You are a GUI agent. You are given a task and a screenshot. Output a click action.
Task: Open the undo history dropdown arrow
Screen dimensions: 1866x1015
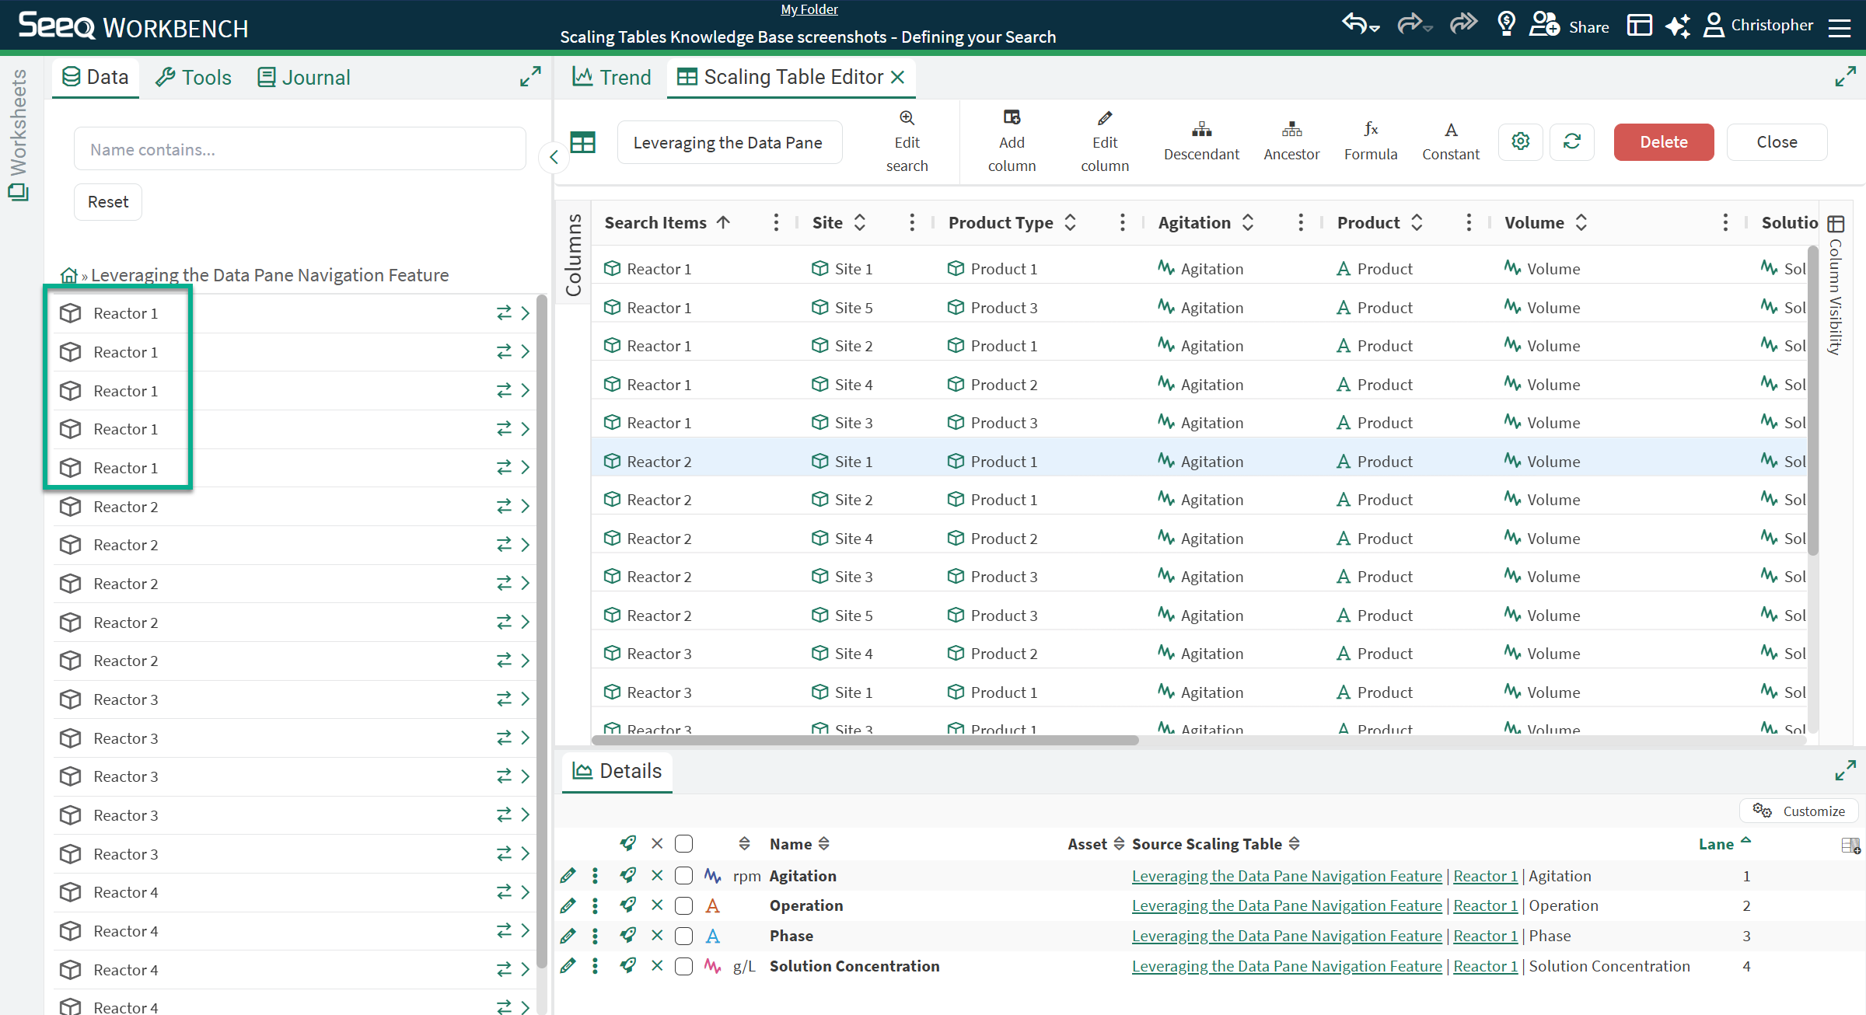click(1375, 29)
